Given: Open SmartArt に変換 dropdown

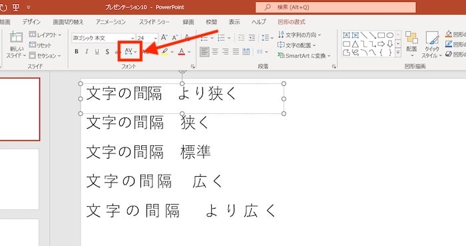Looking at the screenshot, I should tap(304, 55).
